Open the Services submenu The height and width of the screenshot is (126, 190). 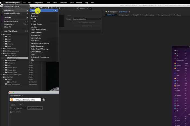[16, 17]
